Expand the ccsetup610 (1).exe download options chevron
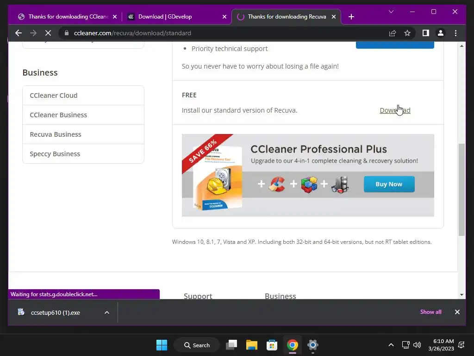Viewport: 474px width, 356px height. 107,312
